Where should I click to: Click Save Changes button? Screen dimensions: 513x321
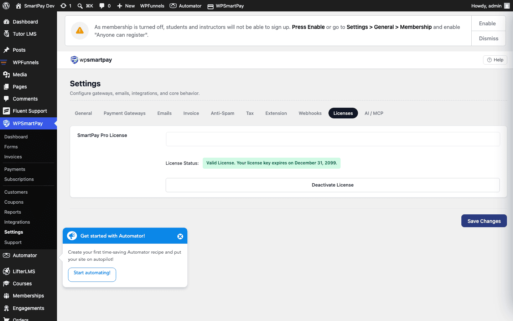[484, 221]
